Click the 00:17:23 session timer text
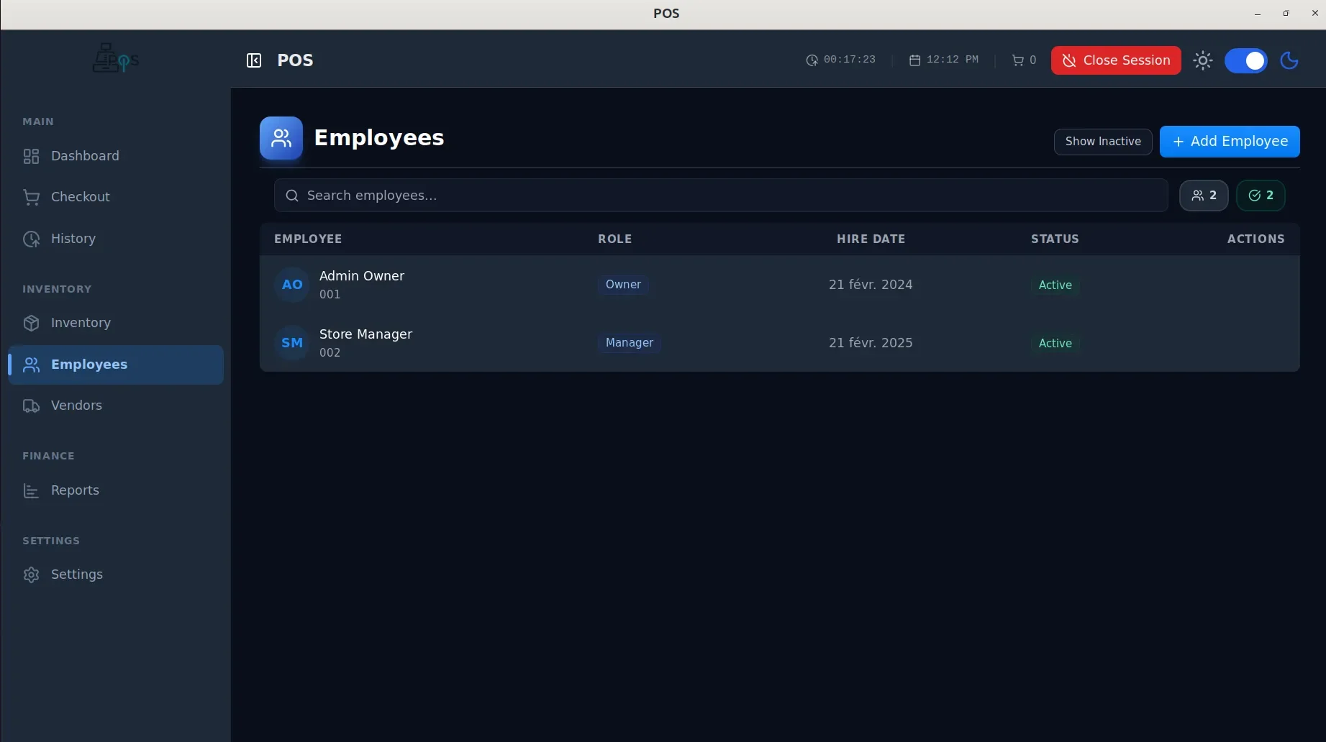This screenshot has width=1326, height=742. pyautogui.click(x=850, y=60)
